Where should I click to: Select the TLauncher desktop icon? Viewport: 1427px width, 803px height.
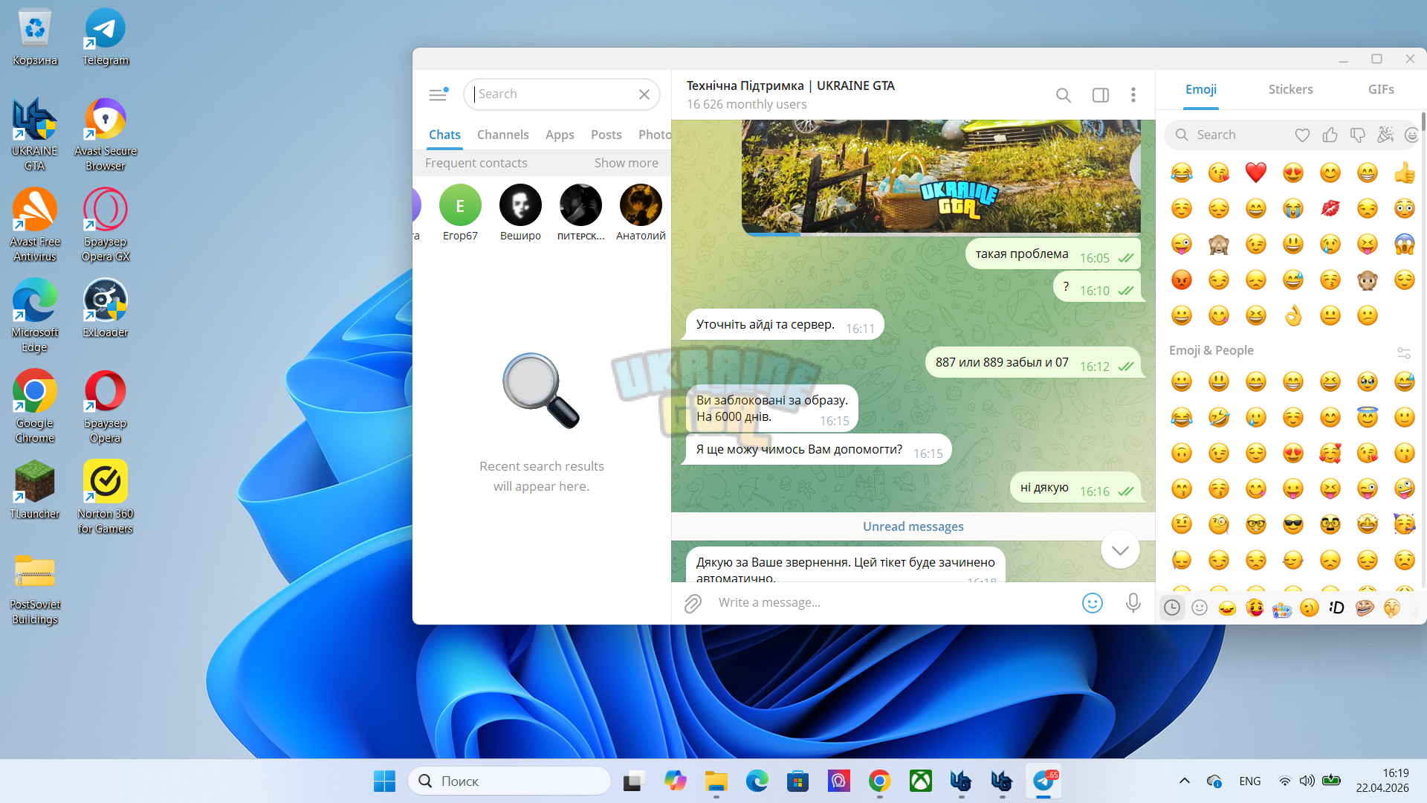click(35, 489)
